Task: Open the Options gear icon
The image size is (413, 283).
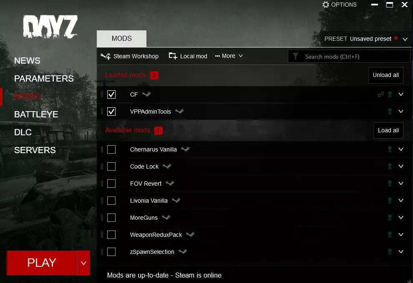Action: [x=326, y=5]
